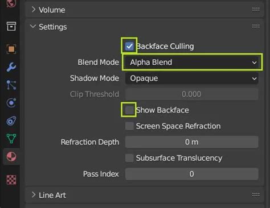Screen dimensions: 270x208
Task: Open the Object properties tab
Action: click(11, 49)
